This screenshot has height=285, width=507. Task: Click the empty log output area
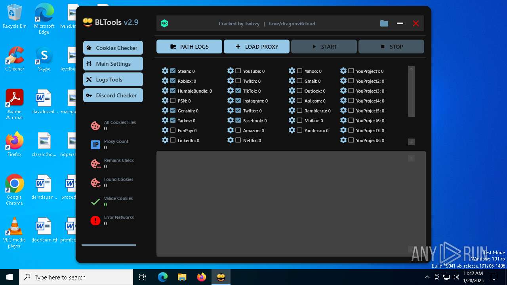point(291,203)
